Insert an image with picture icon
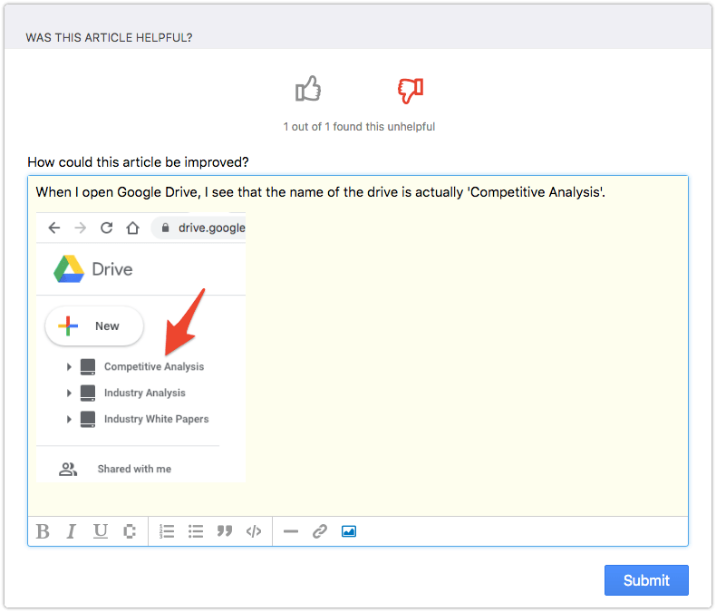Viewport: 716px width, 612px height. pos(349,531)
